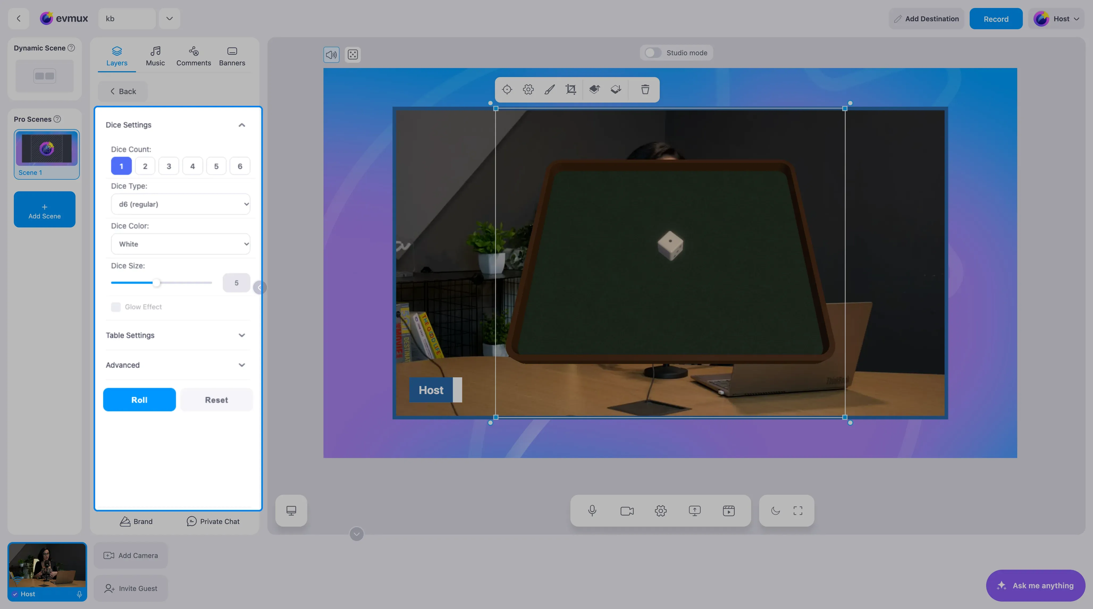Switch to the Banners tab
Image resolution: width=1093 pixels, height=609 pixels.
(x=232, y=56)
